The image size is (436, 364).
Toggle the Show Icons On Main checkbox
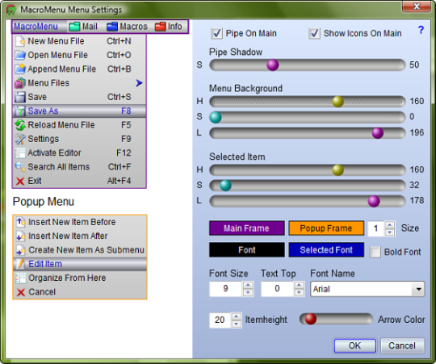315,33
